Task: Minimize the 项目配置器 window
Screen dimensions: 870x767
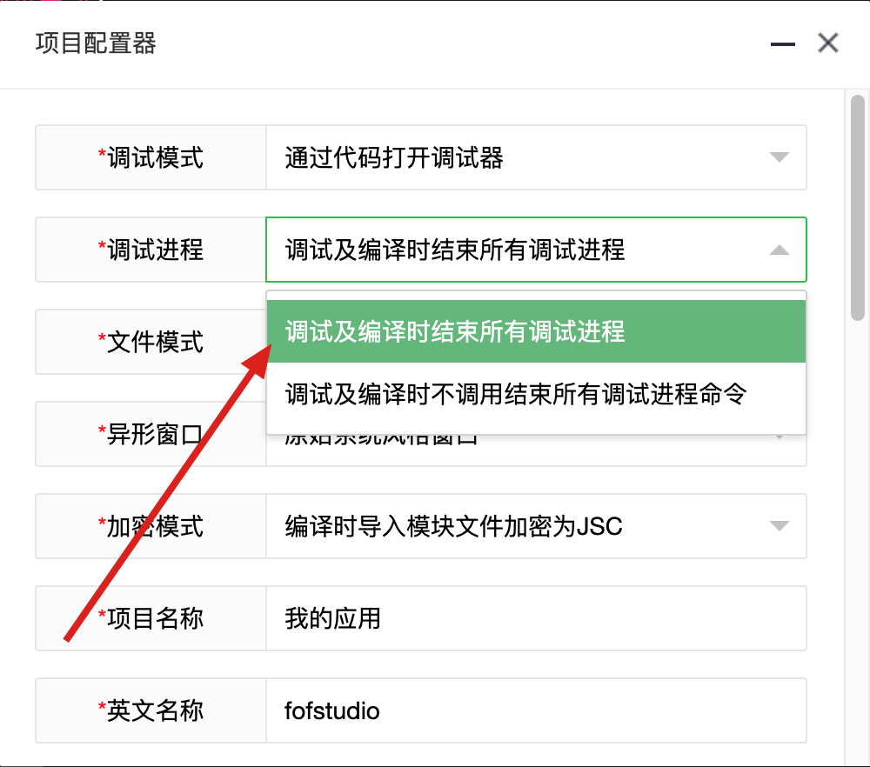Action: [x=782, y=43]
